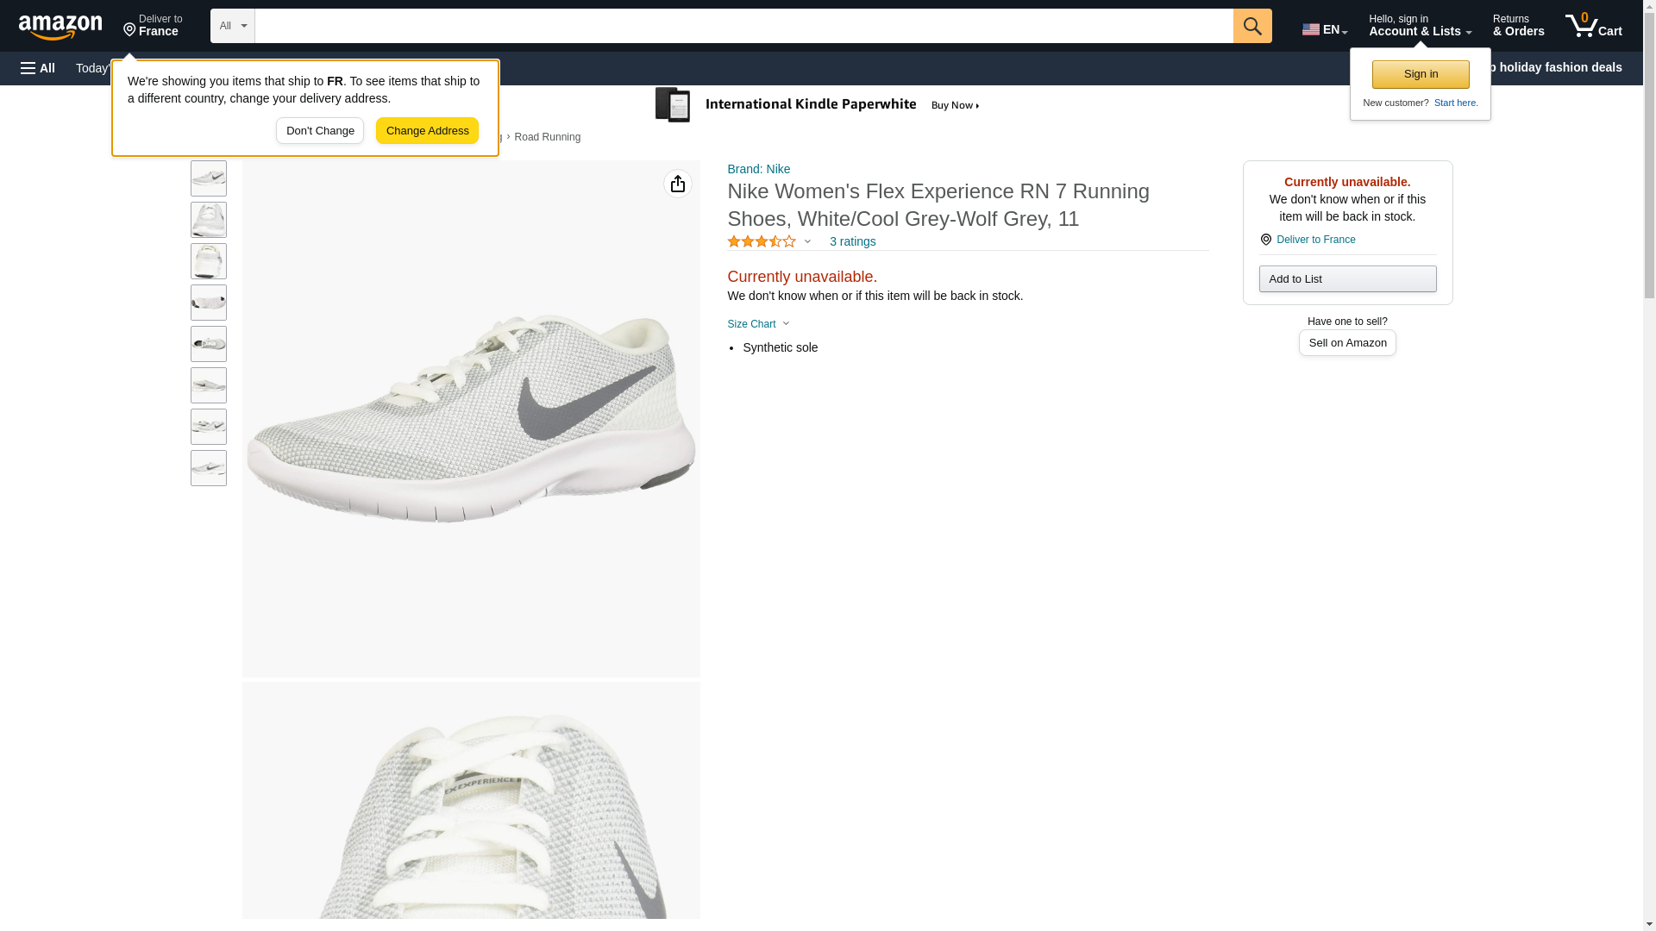This screenshot has width=1656, height=931.
Task: Click the Amazon logo
Action: coord(60,27)
